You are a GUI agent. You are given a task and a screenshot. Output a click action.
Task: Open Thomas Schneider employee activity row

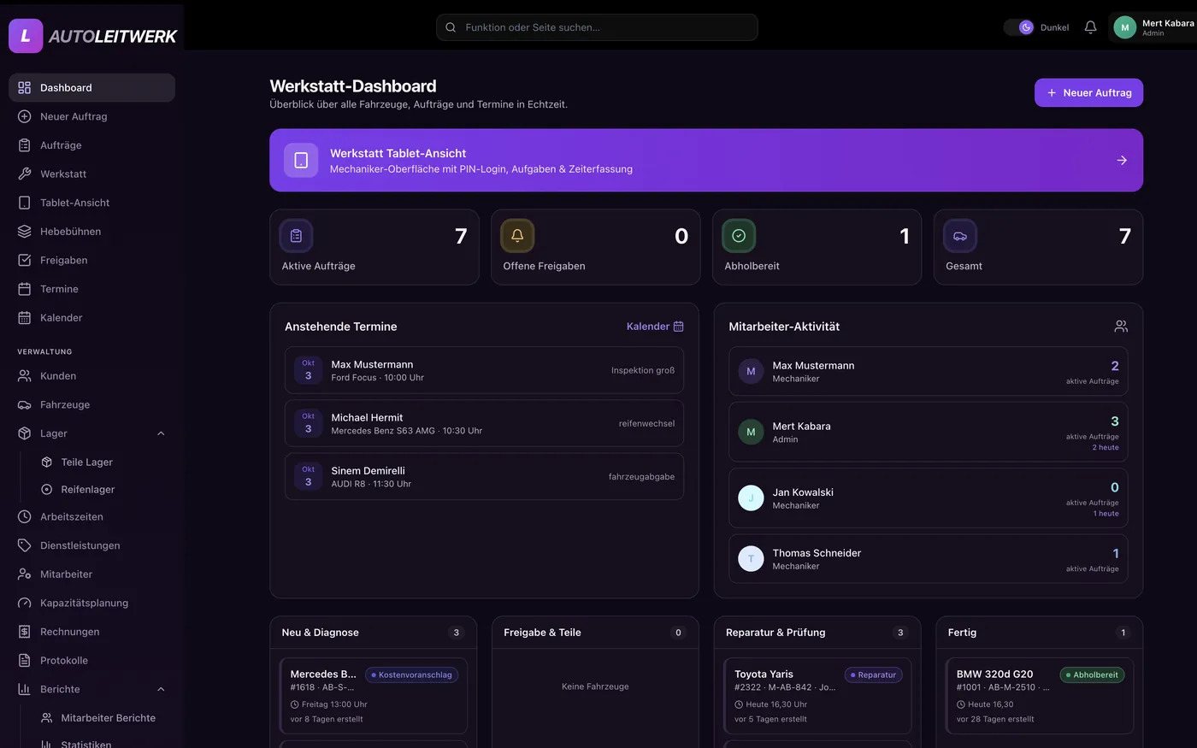(x=928, y=559)
